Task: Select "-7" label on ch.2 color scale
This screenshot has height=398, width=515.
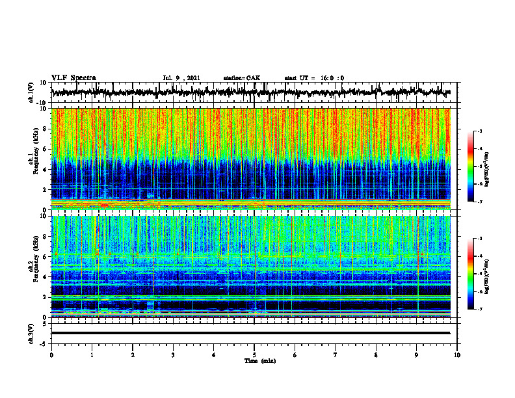Action: click(480, 309)
